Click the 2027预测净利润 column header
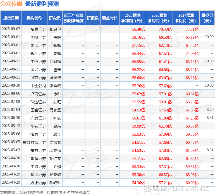The width and height of the screenshot is (215, 195). (x=186, y=18)
